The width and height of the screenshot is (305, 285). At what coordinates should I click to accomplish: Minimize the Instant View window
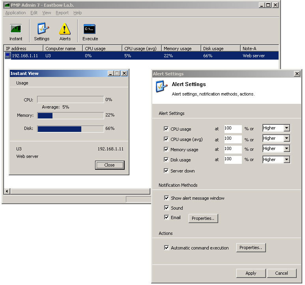pos(111,73)
